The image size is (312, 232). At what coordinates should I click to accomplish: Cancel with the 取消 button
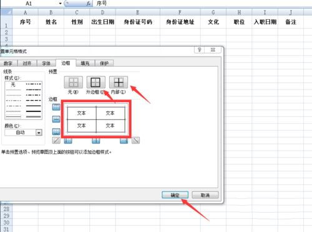205,195
